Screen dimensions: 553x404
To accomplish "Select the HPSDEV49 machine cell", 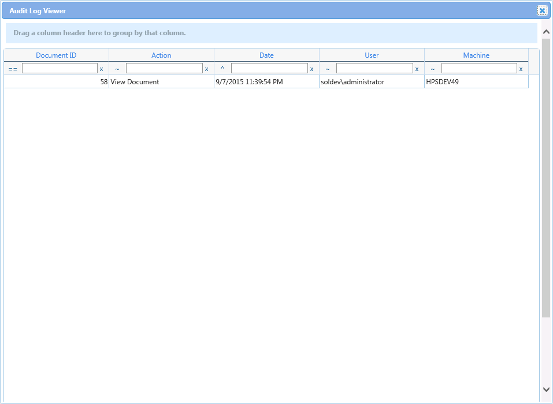I will pyautogui.click(x=477, y=82).
